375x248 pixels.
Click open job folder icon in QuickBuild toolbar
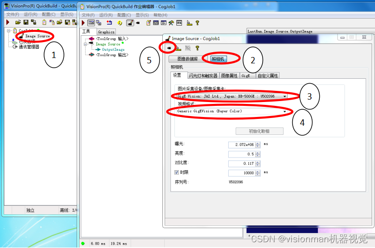60,22
